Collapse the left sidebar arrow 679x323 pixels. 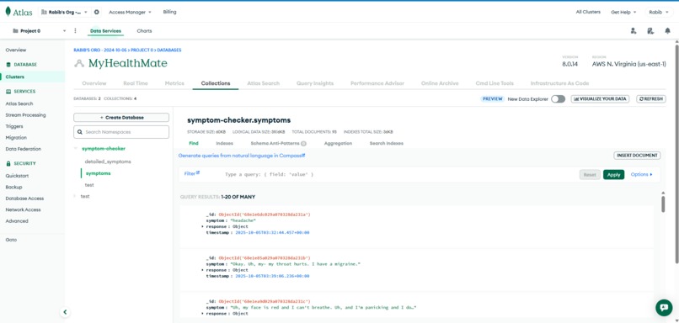coord(65,312)
